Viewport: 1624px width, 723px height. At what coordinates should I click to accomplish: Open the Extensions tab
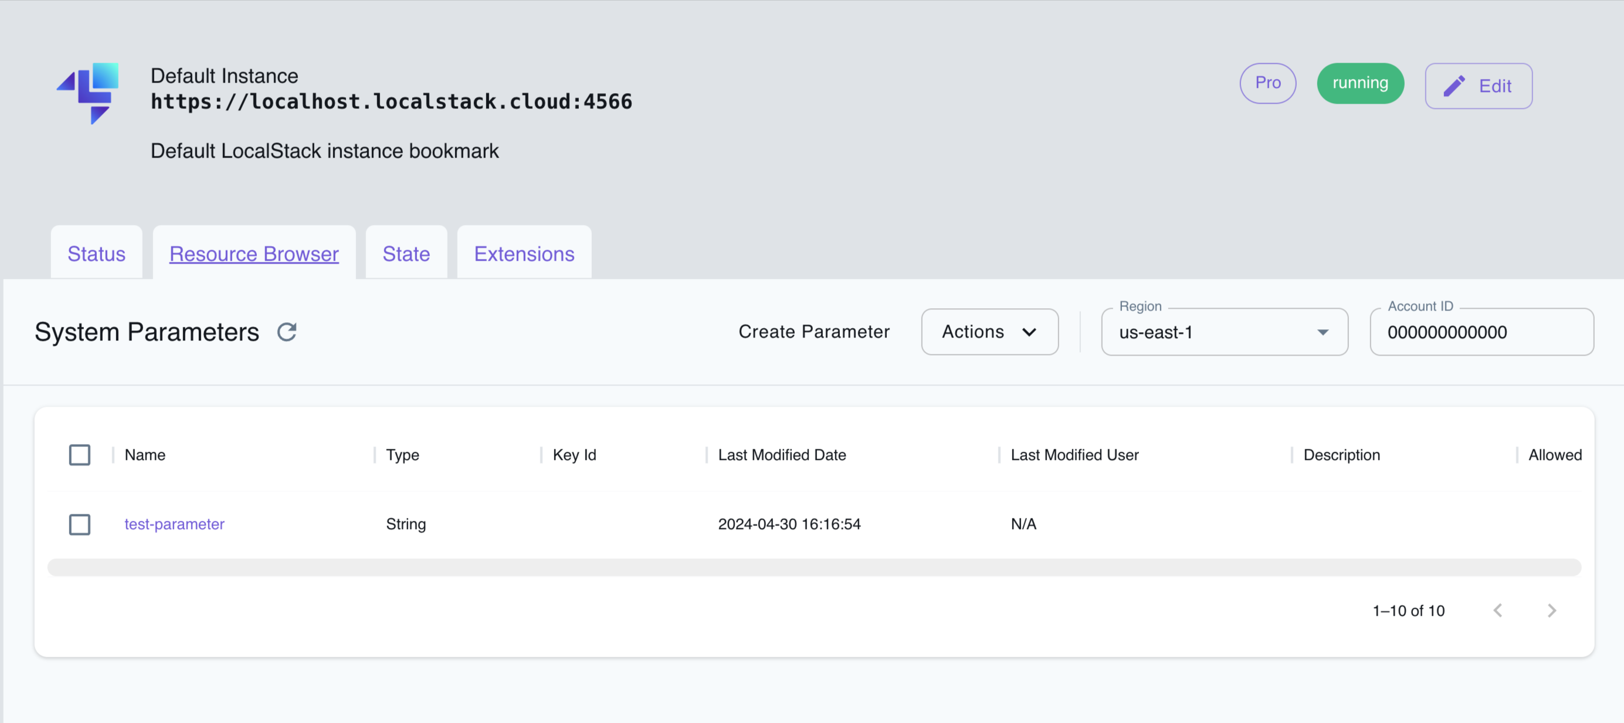pyautogui.click(x=524, y=253)
